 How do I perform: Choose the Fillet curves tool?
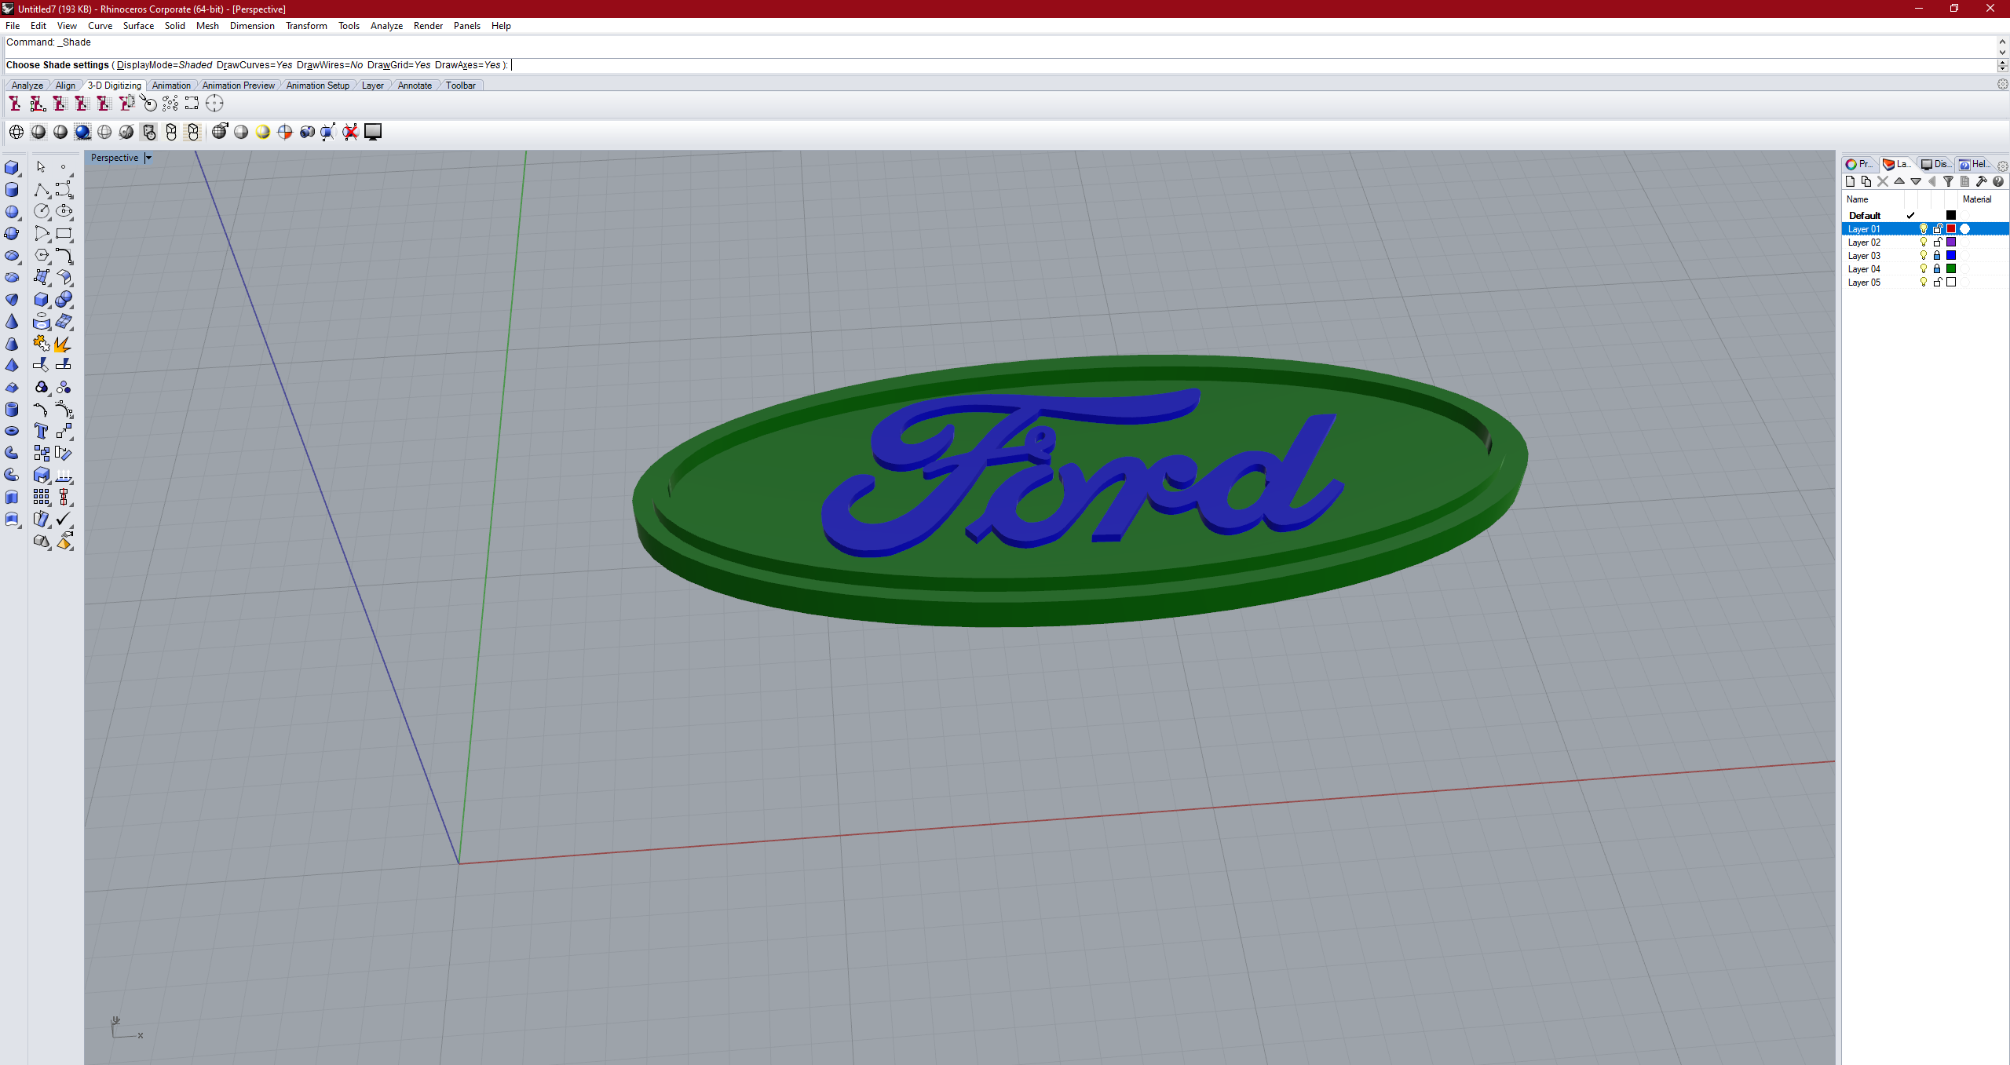point(64,256)
